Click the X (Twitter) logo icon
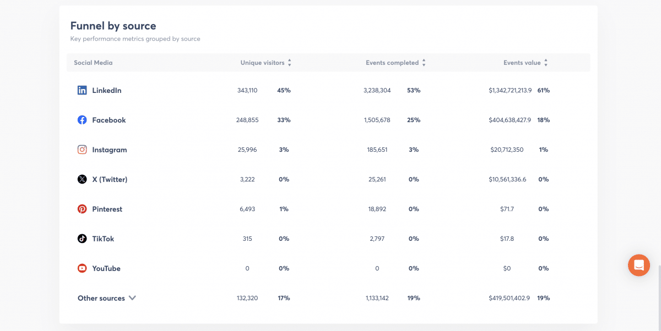The width and height of the screenshot is (661, 331). point(82,179)
